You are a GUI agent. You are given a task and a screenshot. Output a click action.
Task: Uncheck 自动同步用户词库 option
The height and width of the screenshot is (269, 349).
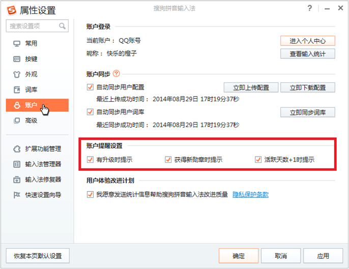[91, 112]
